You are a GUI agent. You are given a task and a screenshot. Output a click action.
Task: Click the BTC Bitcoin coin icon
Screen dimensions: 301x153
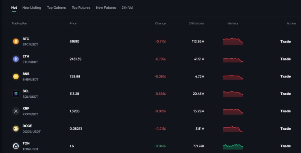(16, 41)
